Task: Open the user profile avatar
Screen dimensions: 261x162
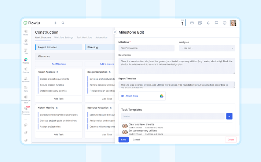Action: 233,23
